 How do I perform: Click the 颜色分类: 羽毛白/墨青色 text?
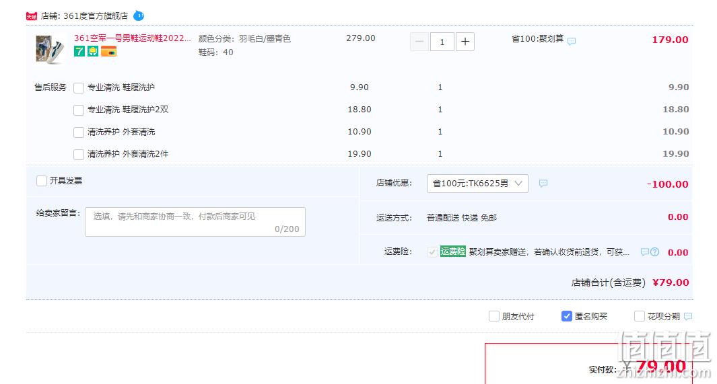pyautogui.click(x=244, y=39)
